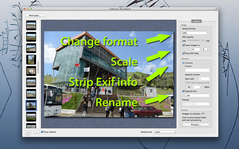Toggle the Append text checkbox
Screen dimensions: 239x149
tap(184, 91)
